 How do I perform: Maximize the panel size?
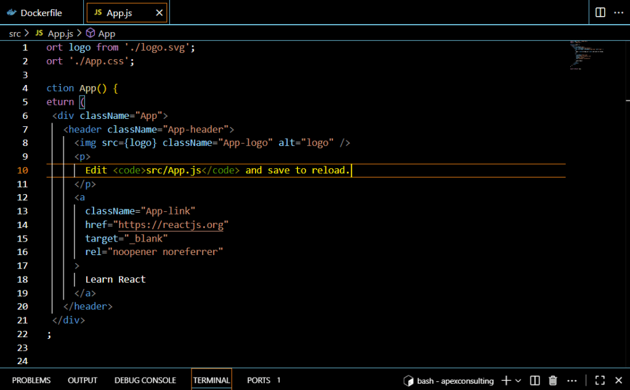coord(600,381)
